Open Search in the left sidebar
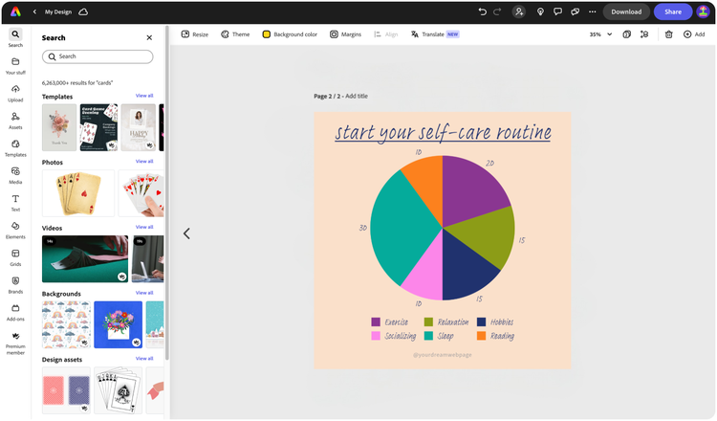717x421 pixels. point(15,38)
